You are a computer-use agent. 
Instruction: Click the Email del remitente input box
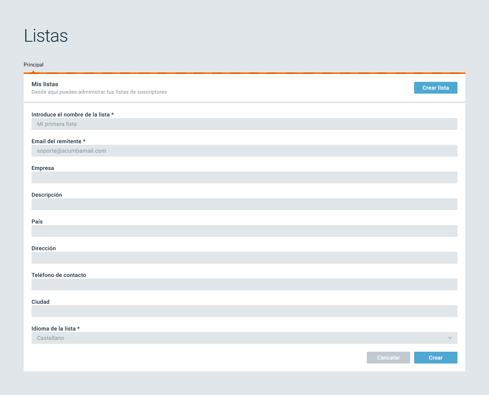pyautogui.click(x=244, y=151)
